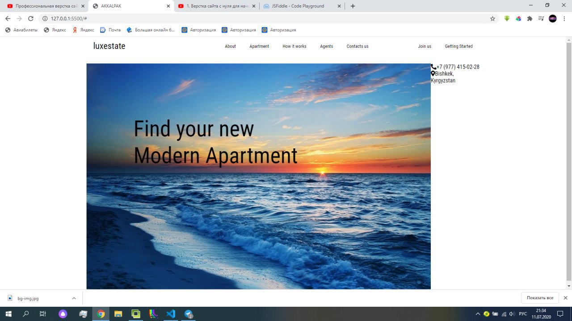This screenshot has height=321, width=572.
Task: Click the page vertical scrollbar
Action: point(569,160)
